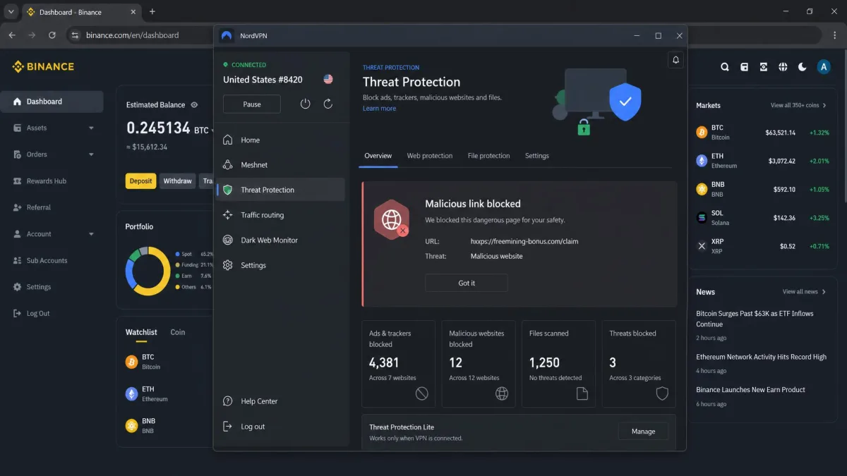Switch to Threat Protection Settings tab

click(536, 156)
